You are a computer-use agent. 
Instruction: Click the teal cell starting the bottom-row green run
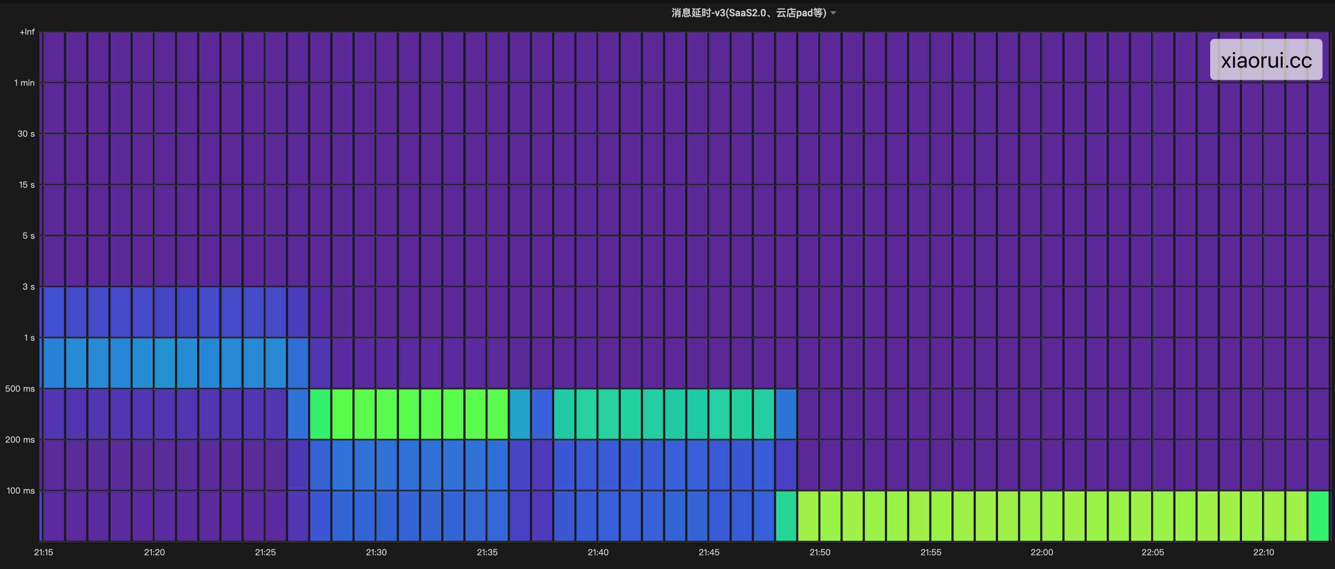[786, 516]
